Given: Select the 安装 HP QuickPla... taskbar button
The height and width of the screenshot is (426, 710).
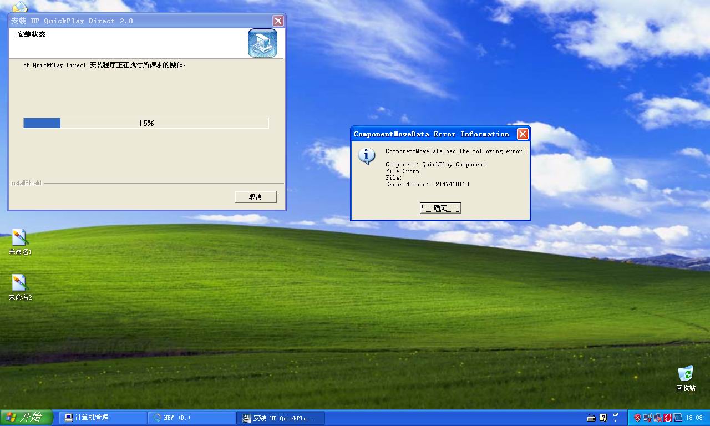Looking at the screenshot, I should click(281, 418).
